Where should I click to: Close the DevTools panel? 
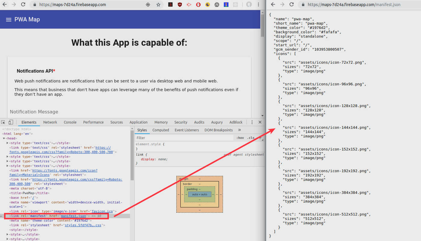(260, 122)
